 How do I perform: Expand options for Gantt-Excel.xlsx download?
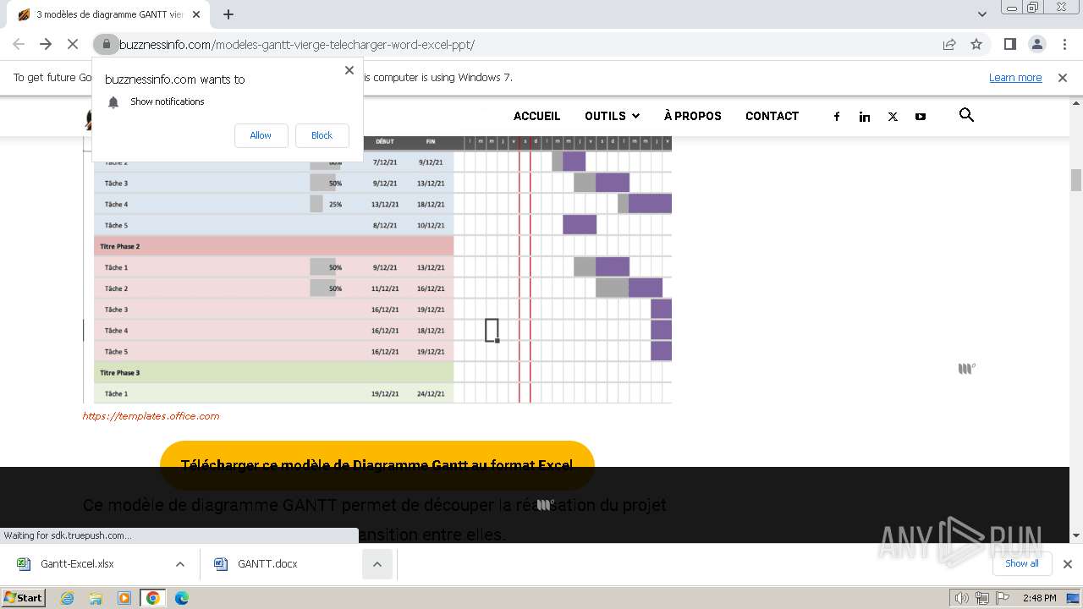(179, 564)
